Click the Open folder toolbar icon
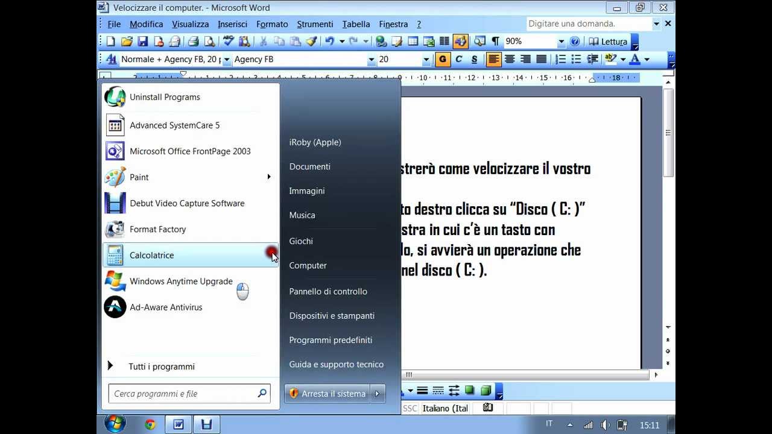This screenshot has width=772, height=434. [127, 42]
